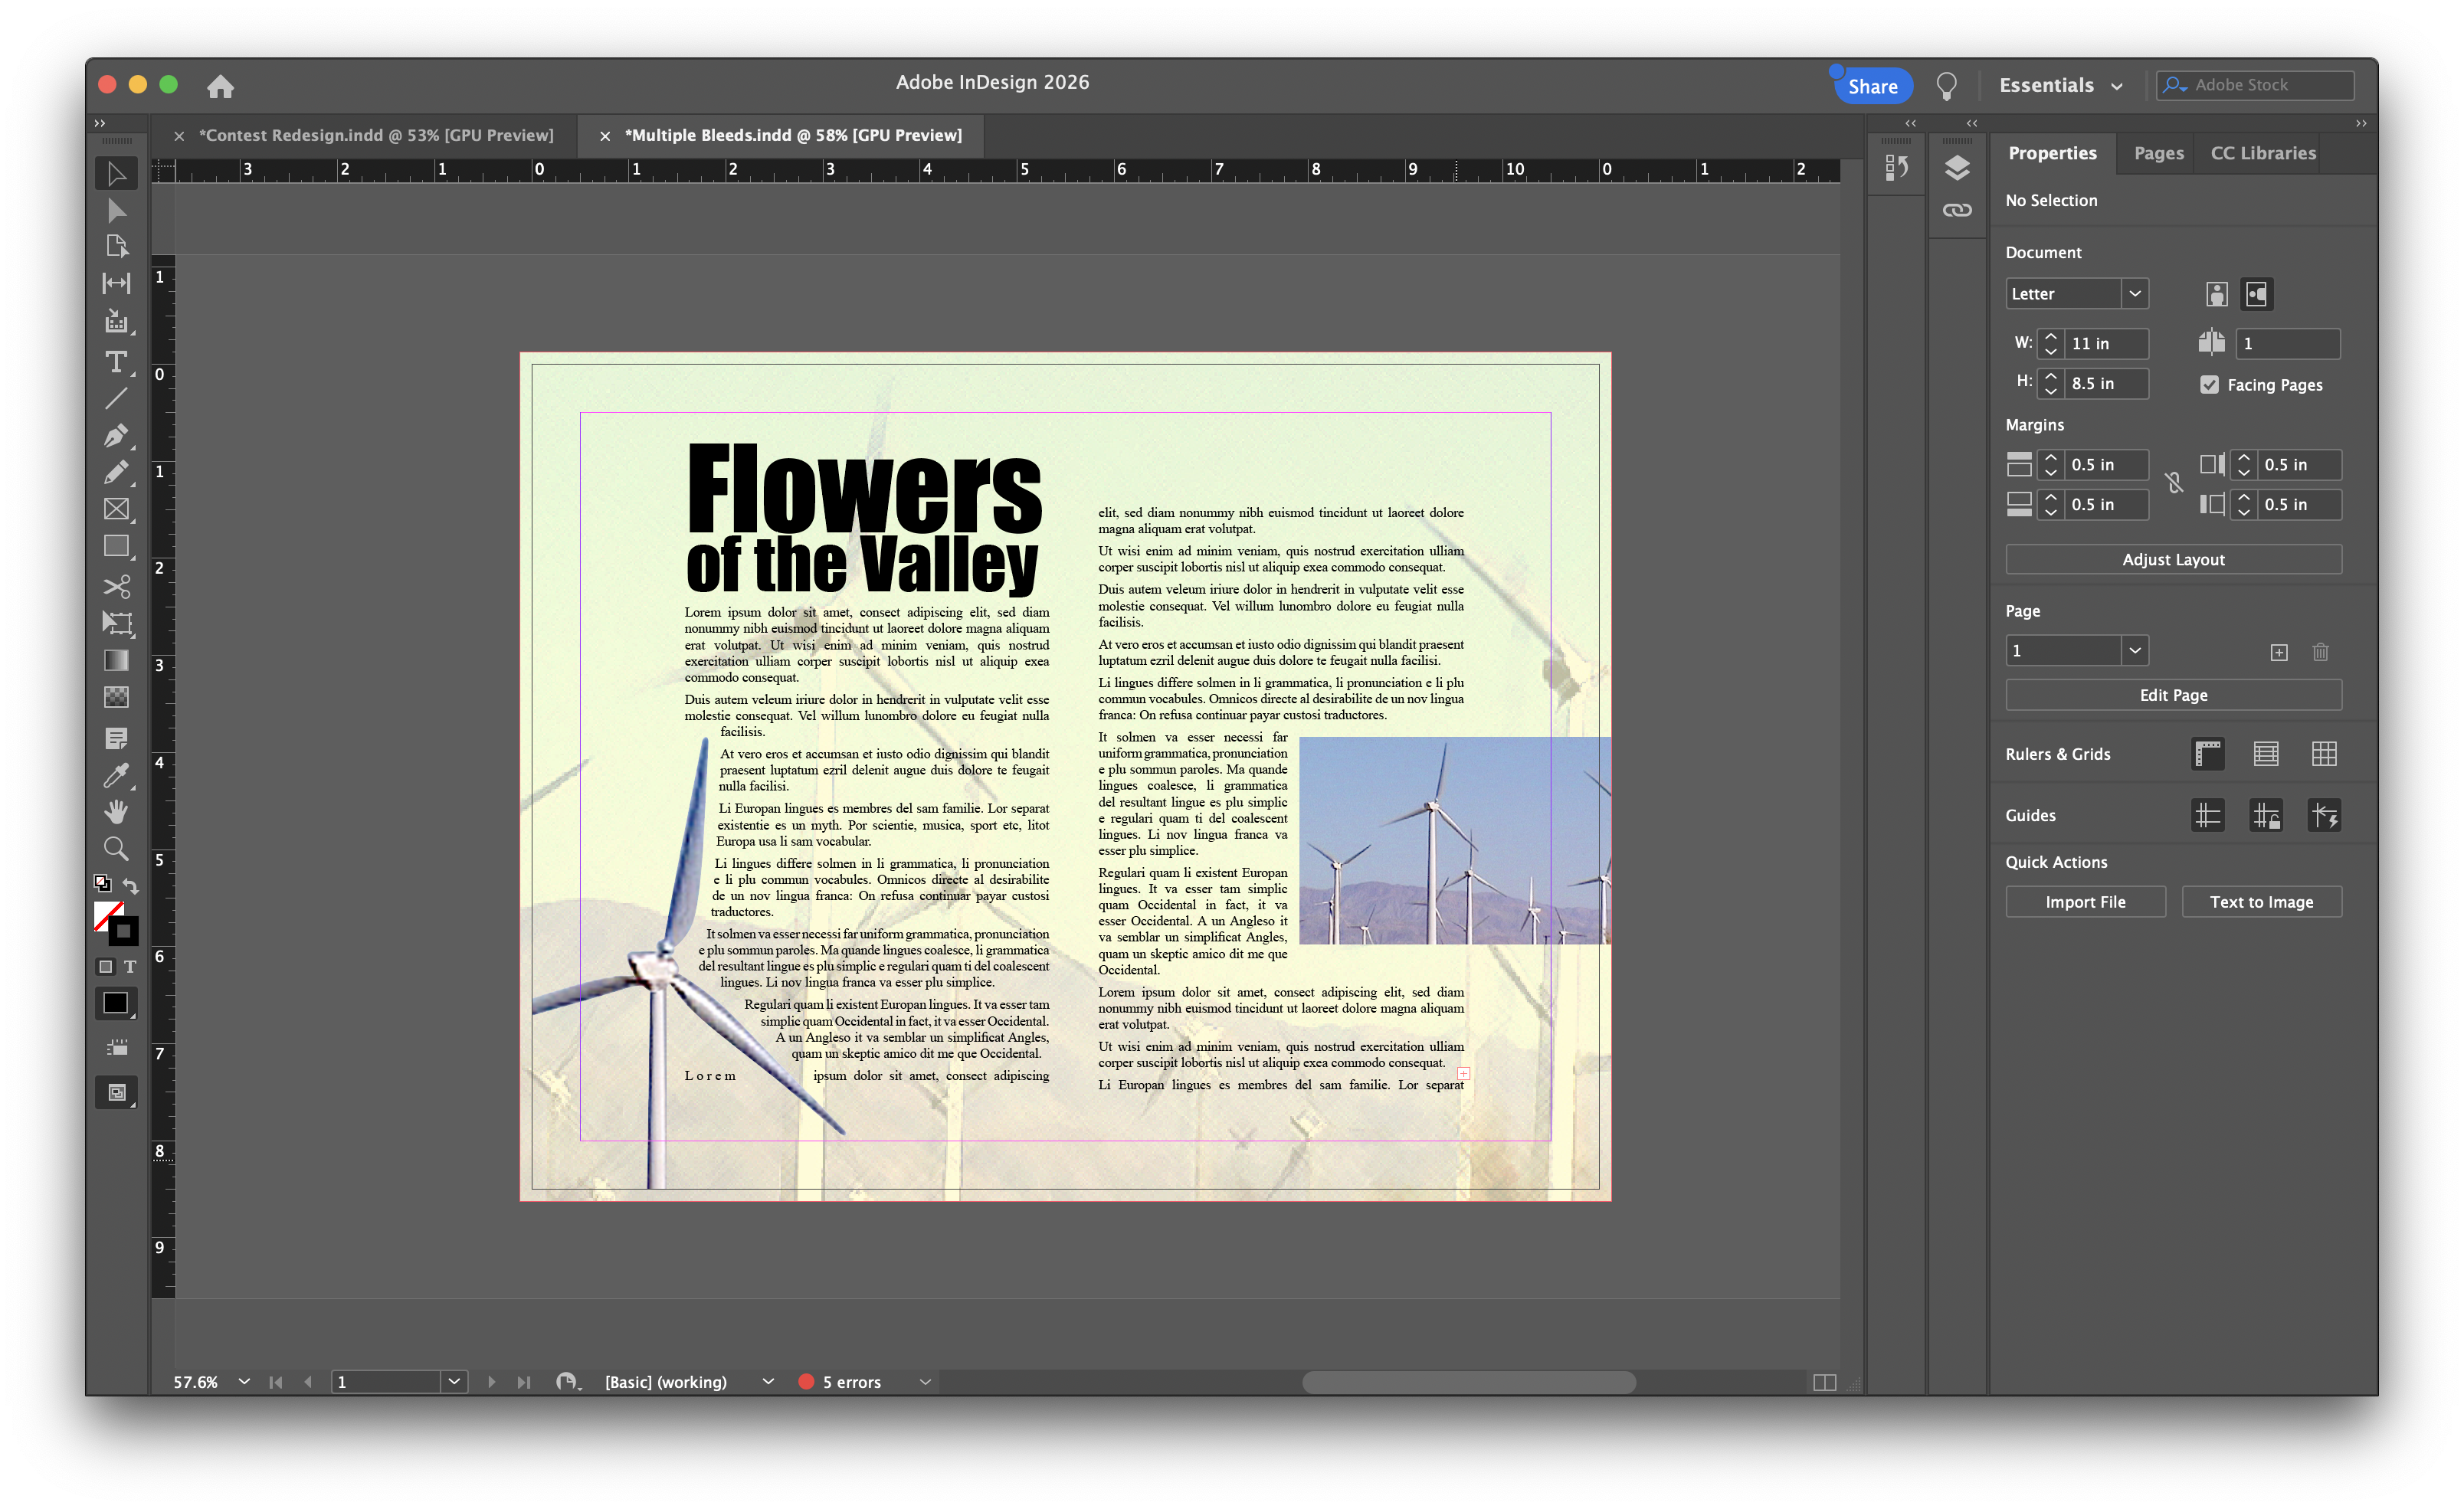Toggle document grid display
Viewport: 2464px width, 1509px height.
[x=2324, y=754]
